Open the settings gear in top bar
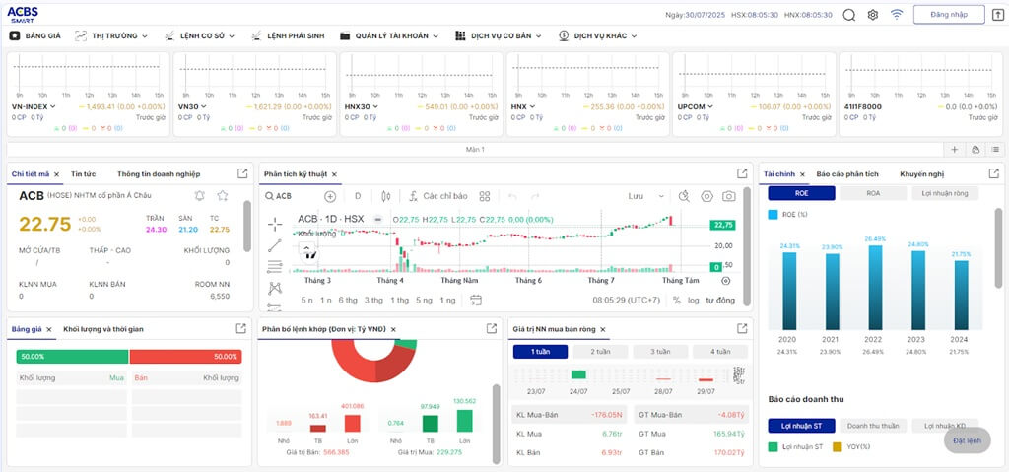The image size is (1009, 472). pos(873,15)
